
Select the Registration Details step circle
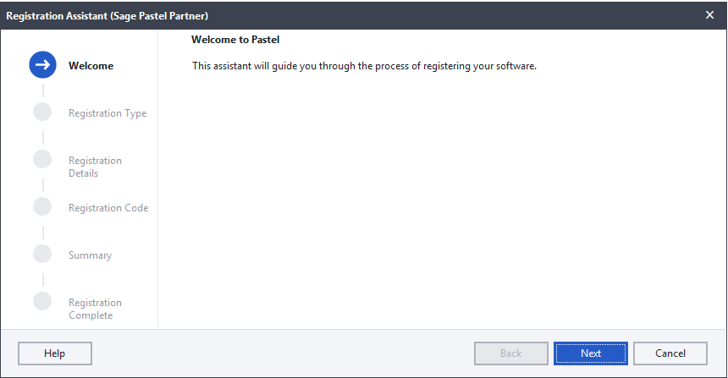[x=42, y=159]
